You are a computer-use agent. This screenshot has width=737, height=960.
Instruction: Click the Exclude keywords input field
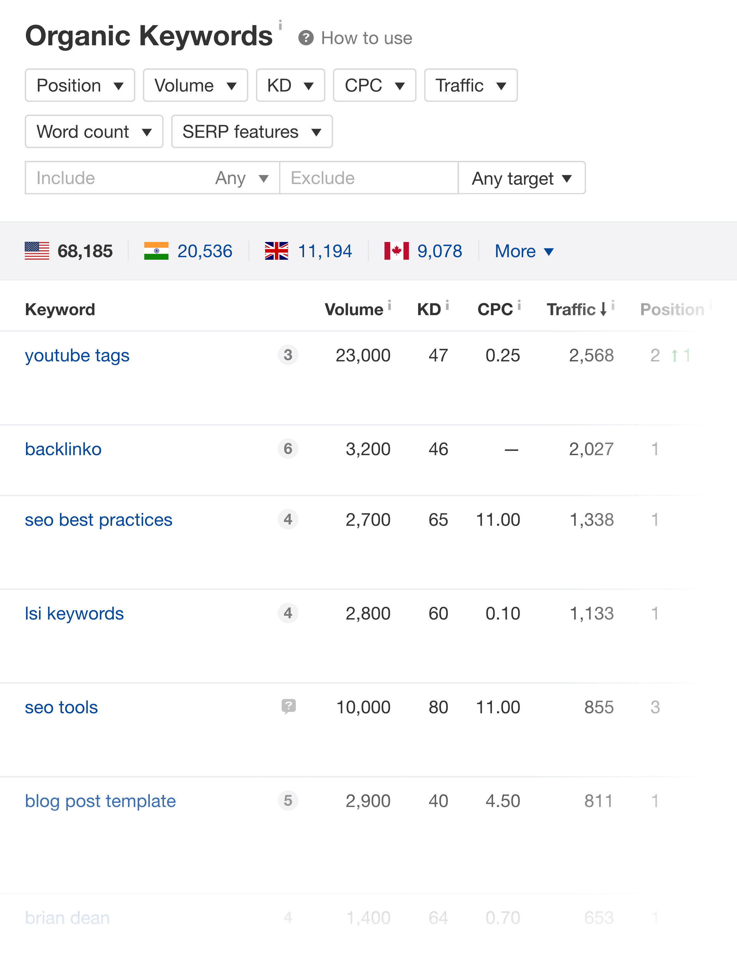click(x=369, y=178)
